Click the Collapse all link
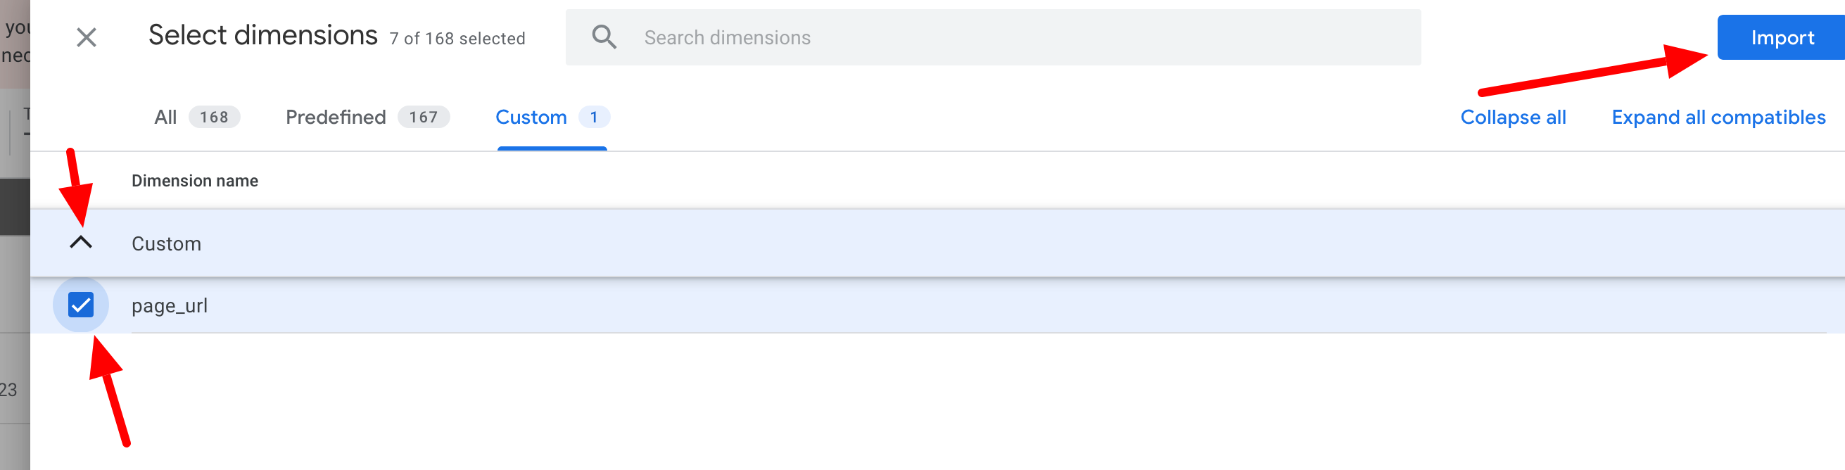Viewport: 1845px width, 470px height. pyautogui.click(x=1513, y=117)
